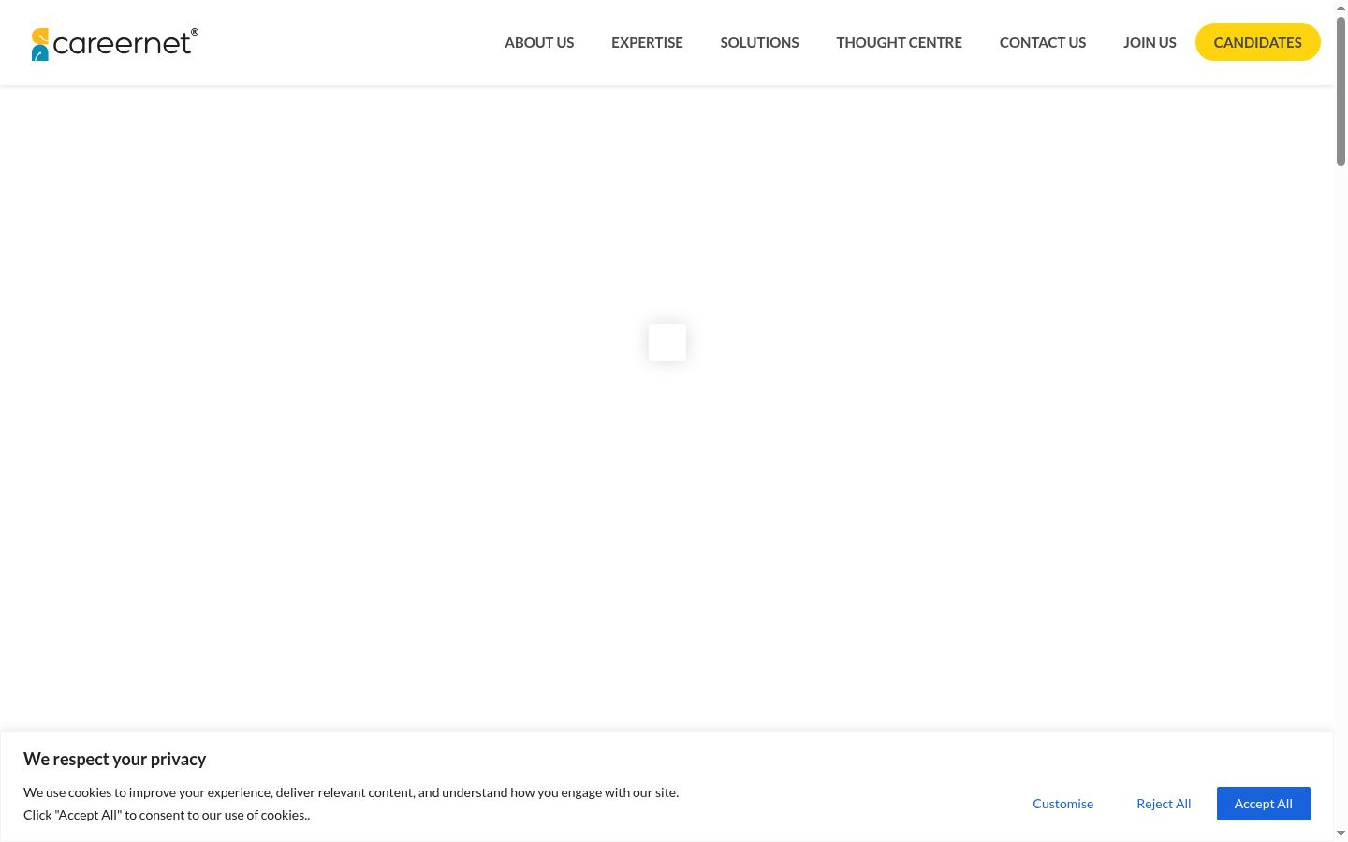The height and width of the screenshot is (842, 1348).
Task: Open the Thought Centre menu
Action: pyautogui.click(x=899, y=42)
